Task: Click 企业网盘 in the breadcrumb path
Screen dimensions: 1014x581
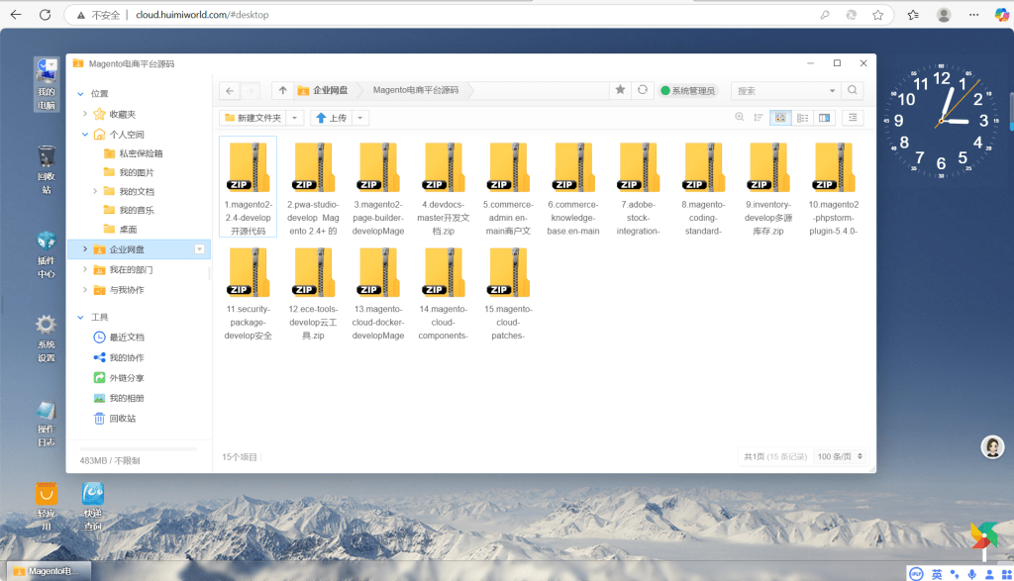Action: [323, 90]
